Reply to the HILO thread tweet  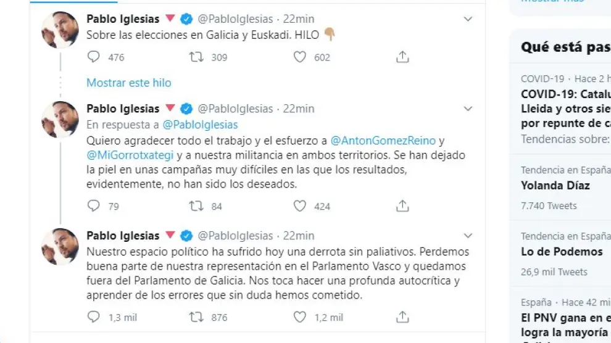(x=94, y=57)
